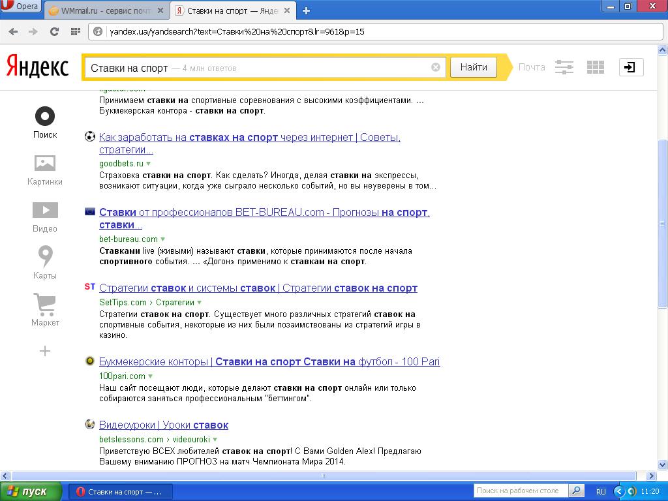The width and height of the screenshot is (668, 501).
Task: Click the site info globe in address bar
Action: tap(98, 31)
